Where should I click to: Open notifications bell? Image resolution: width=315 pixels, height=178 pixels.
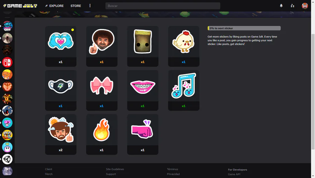pos(281,6)
